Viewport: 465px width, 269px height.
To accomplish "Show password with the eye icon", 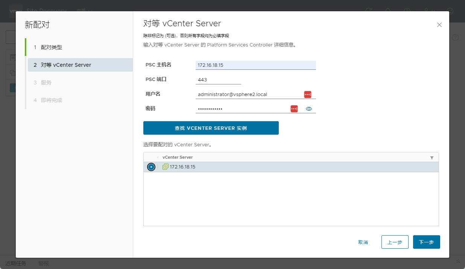I will tap(309, 109).
